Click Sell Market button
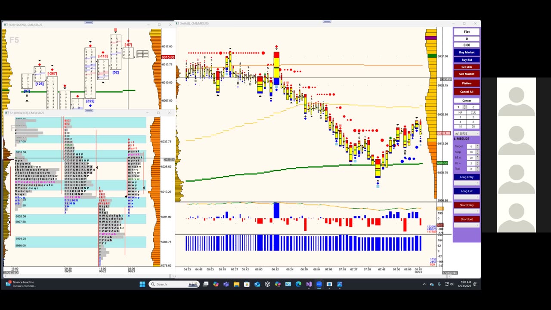551x310 pixels. click(467, 74)
